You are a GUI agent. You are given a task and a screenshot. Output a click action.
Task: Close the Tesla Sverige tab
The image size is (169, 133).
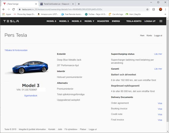click(36, 4)
